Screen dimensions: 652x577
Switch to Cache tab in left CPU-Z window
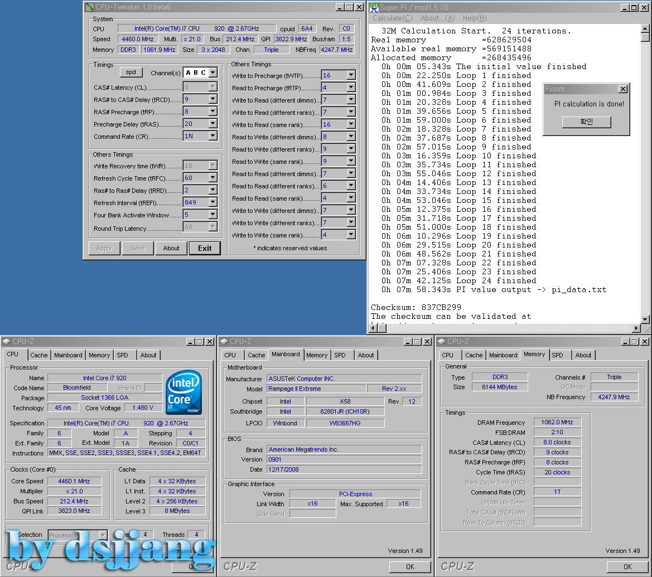39,355
